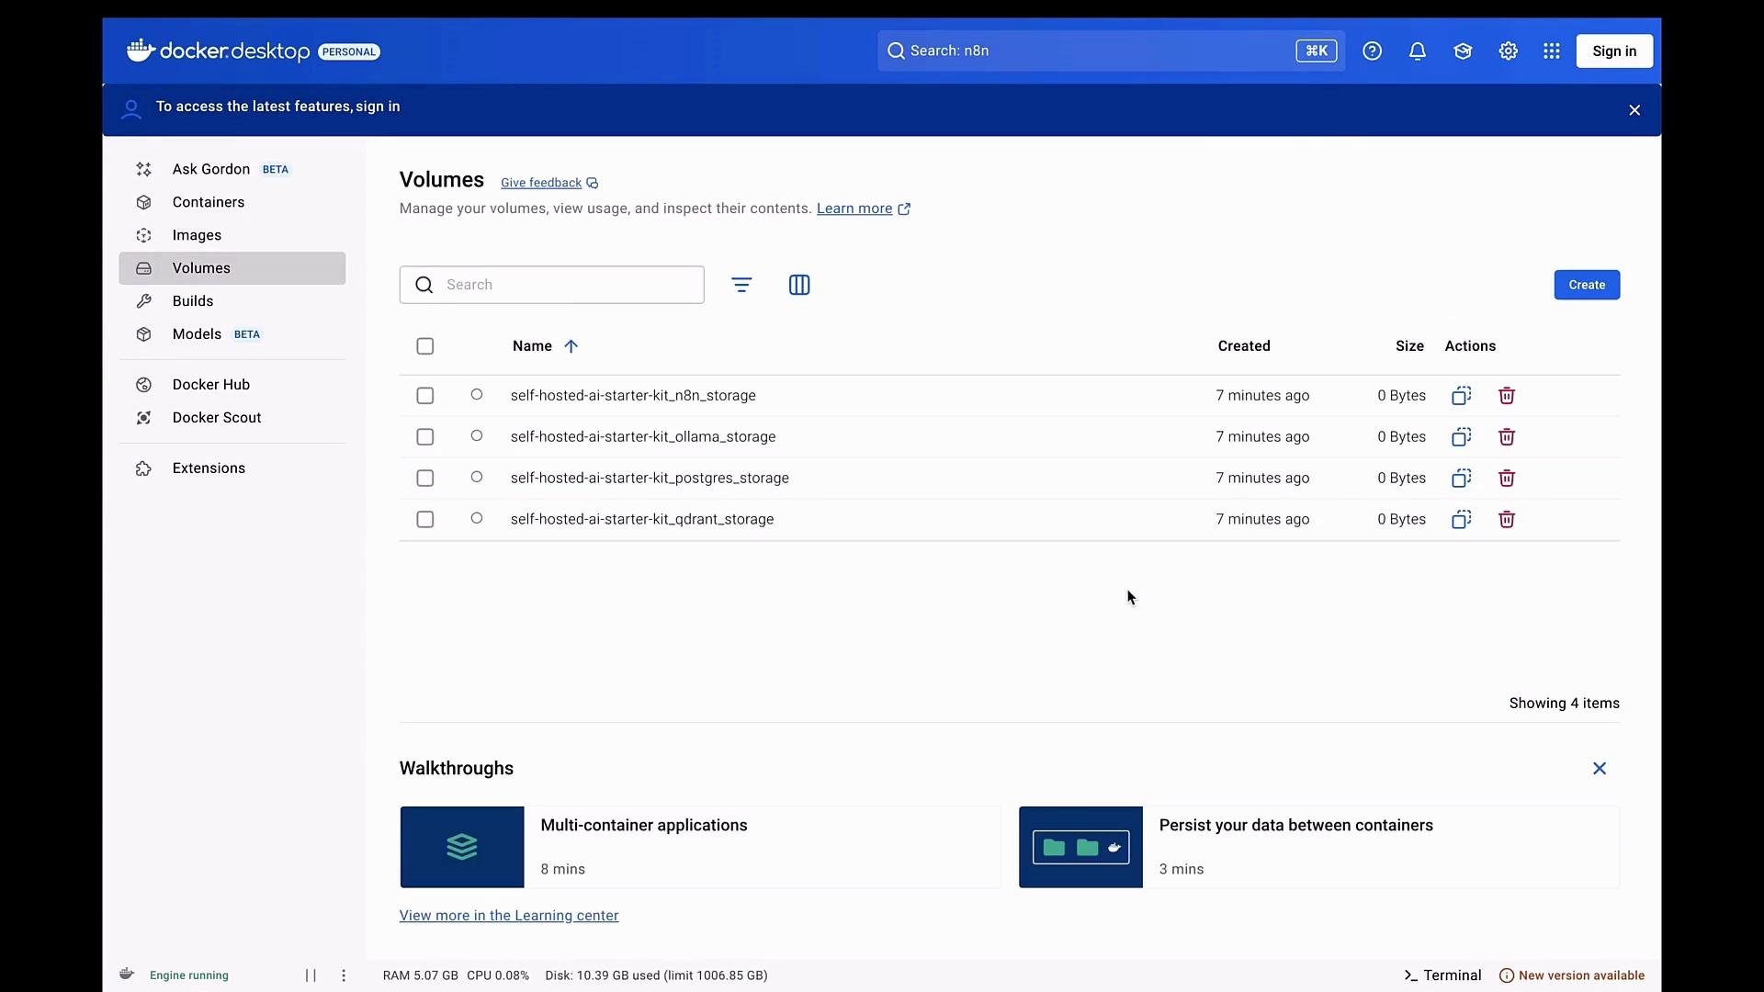Open the Give feedback link

pyautogui.click(x=541, y=183)
